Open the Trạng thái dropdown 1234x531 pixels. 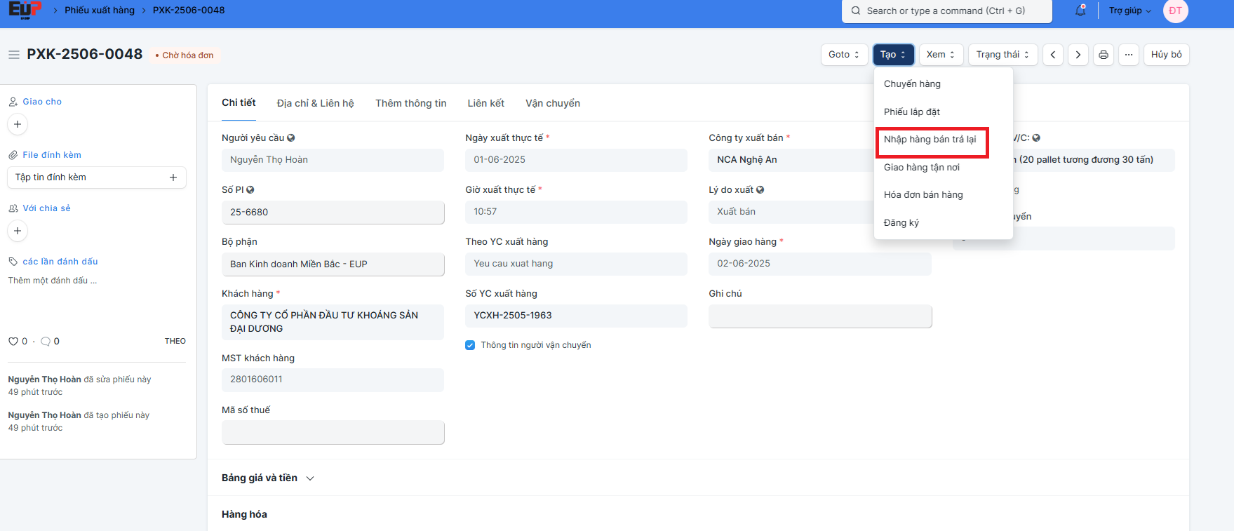tap(1002, 55)
